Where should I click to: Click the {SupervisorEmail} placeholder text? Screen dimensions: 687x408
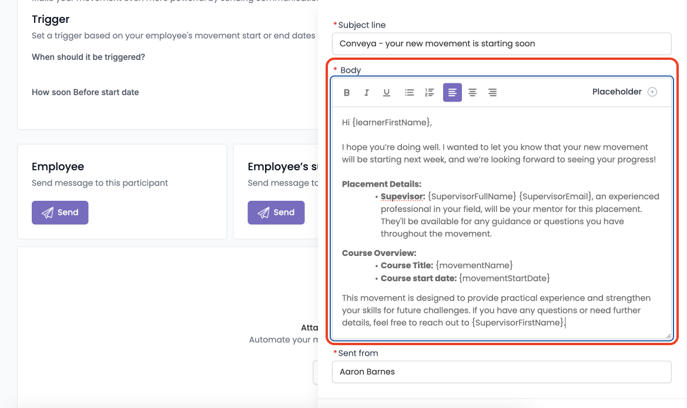point(556,197)
